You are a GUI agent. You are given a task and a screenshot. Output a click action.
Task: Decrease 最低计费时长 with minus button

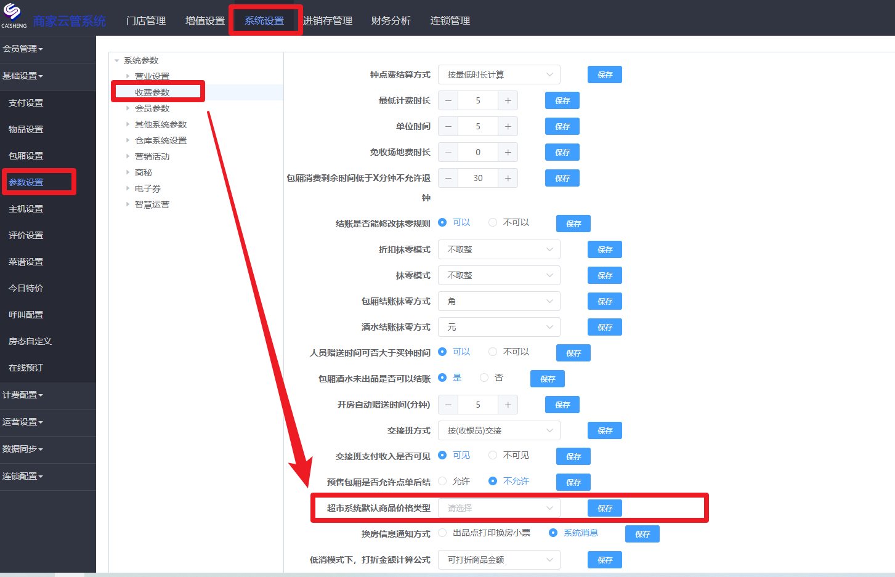click(x=448, y=100)
